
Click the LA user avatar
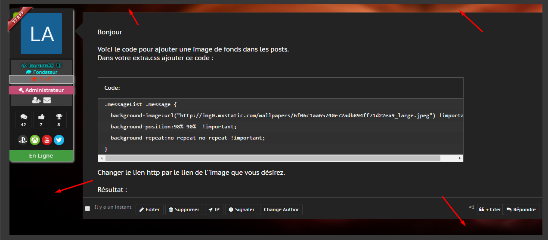(x=41, y=33)
